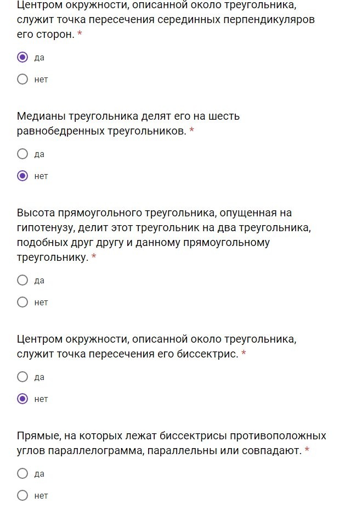This screenshot has height=514, width=345.
Task: Click 'нет' label text under высота question
Action: tap(41, 303)
